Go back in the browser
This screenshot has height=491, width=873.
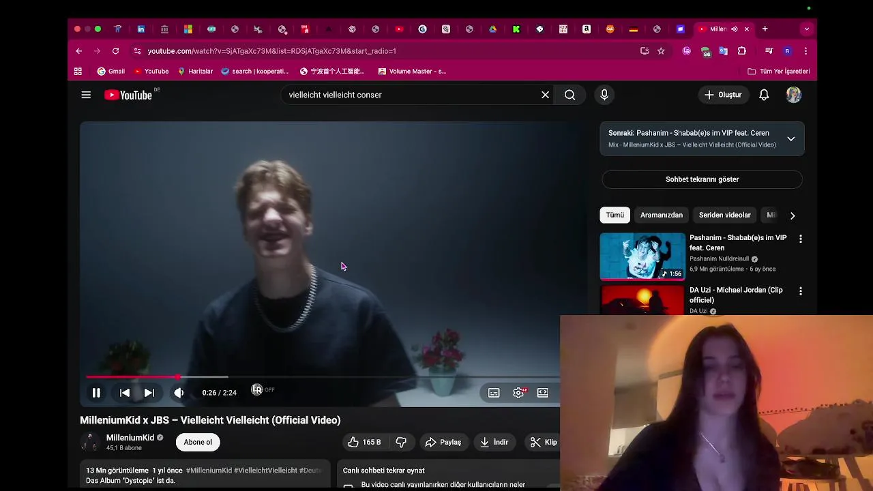(79, 51)
